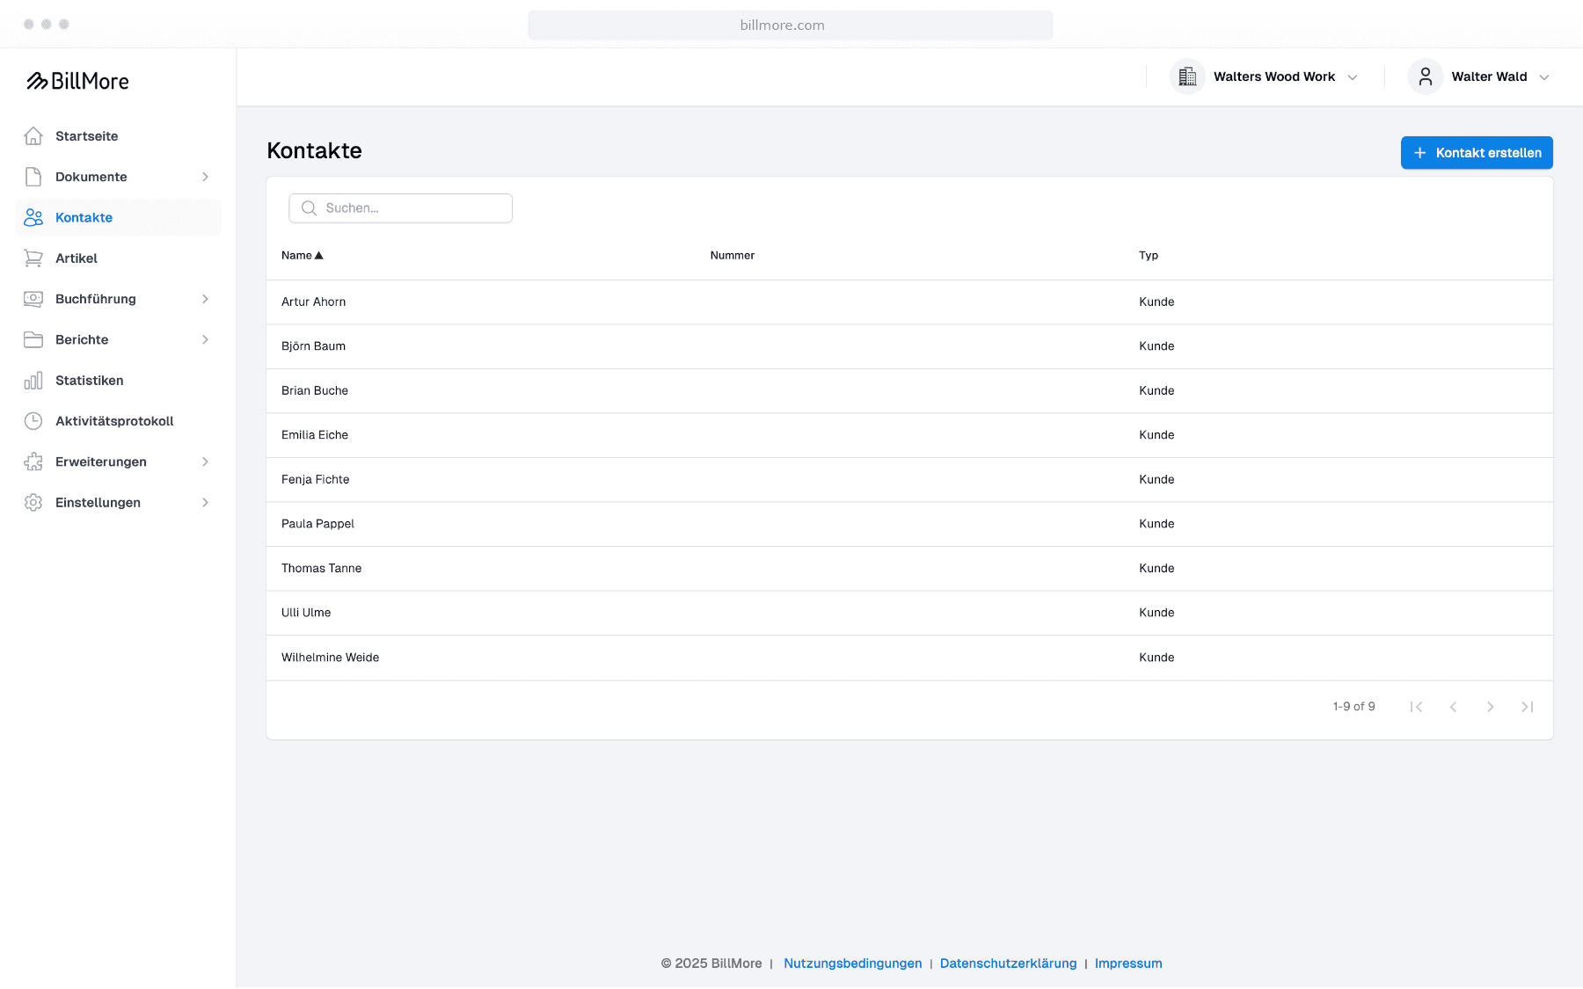This screenshot has height=989, width=1583.
Task: Expand the Einstellungen sidebar section
Action: 205,503
